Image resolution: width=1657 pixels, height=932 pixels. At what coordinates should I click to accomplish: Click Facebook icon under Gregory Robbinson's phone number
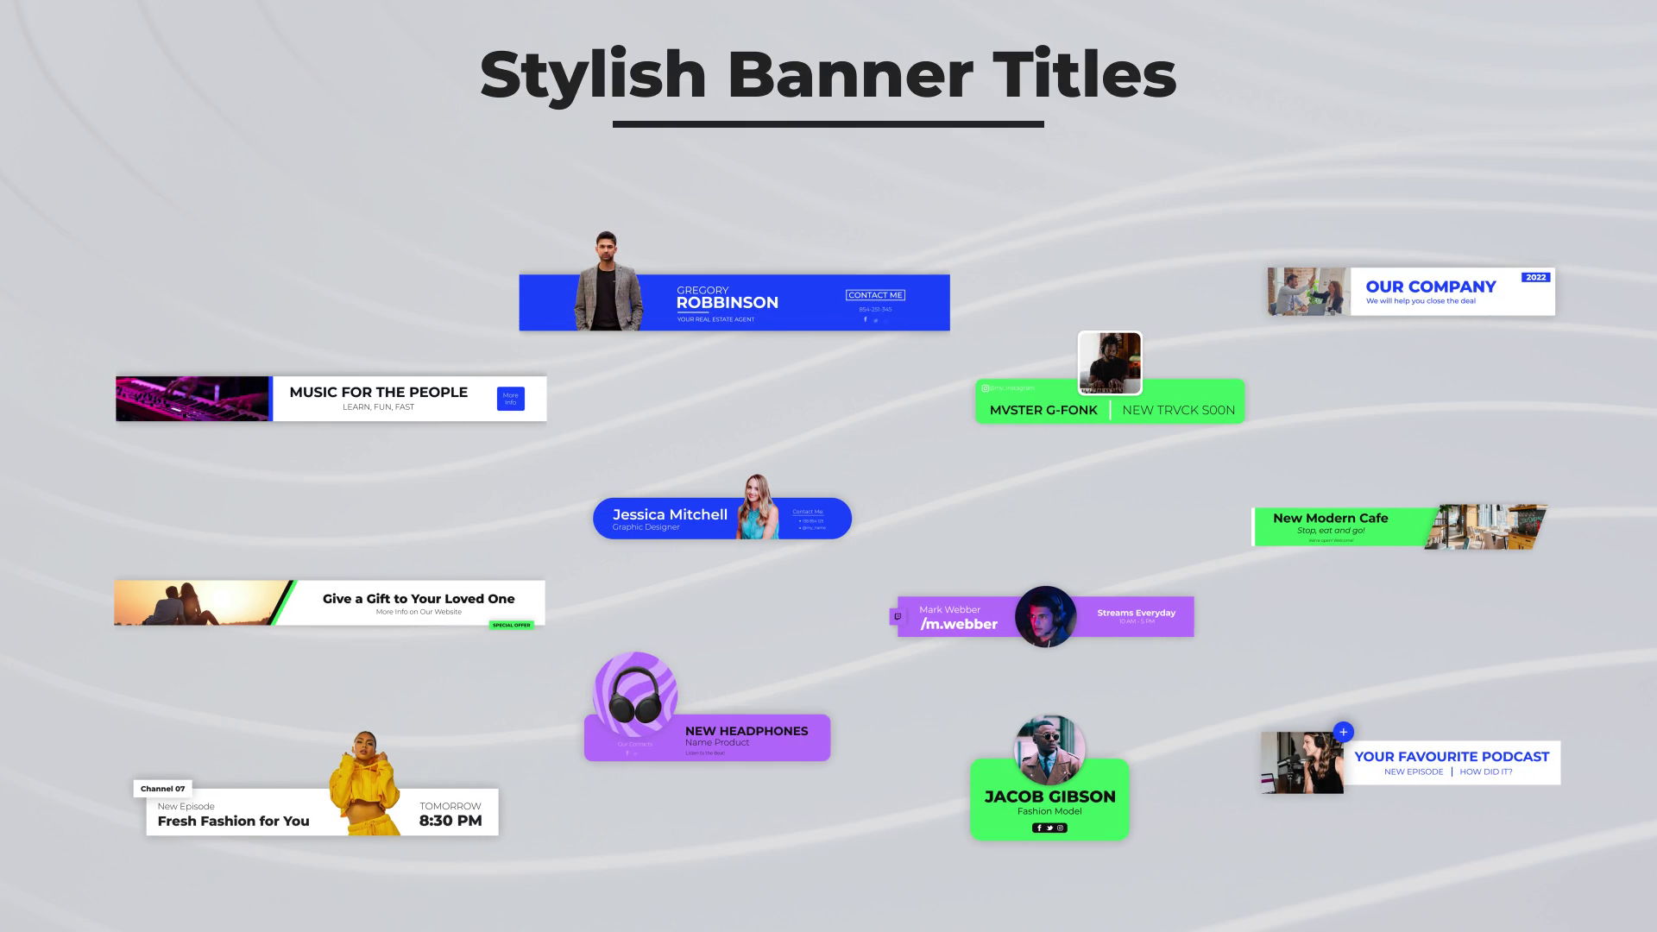(866, 320)
